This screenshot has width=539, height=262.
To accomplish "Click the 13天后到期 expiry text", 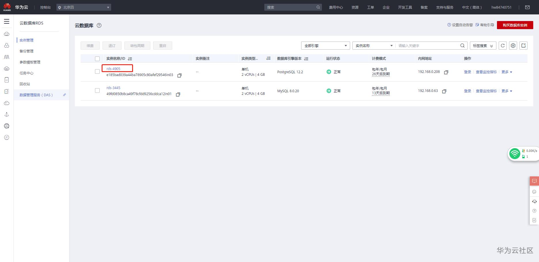I will click(x=381, y=93).
